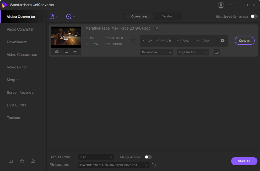Open output settings gear icon
This screenshot has height=171, width=260.
tap(222, 41)
